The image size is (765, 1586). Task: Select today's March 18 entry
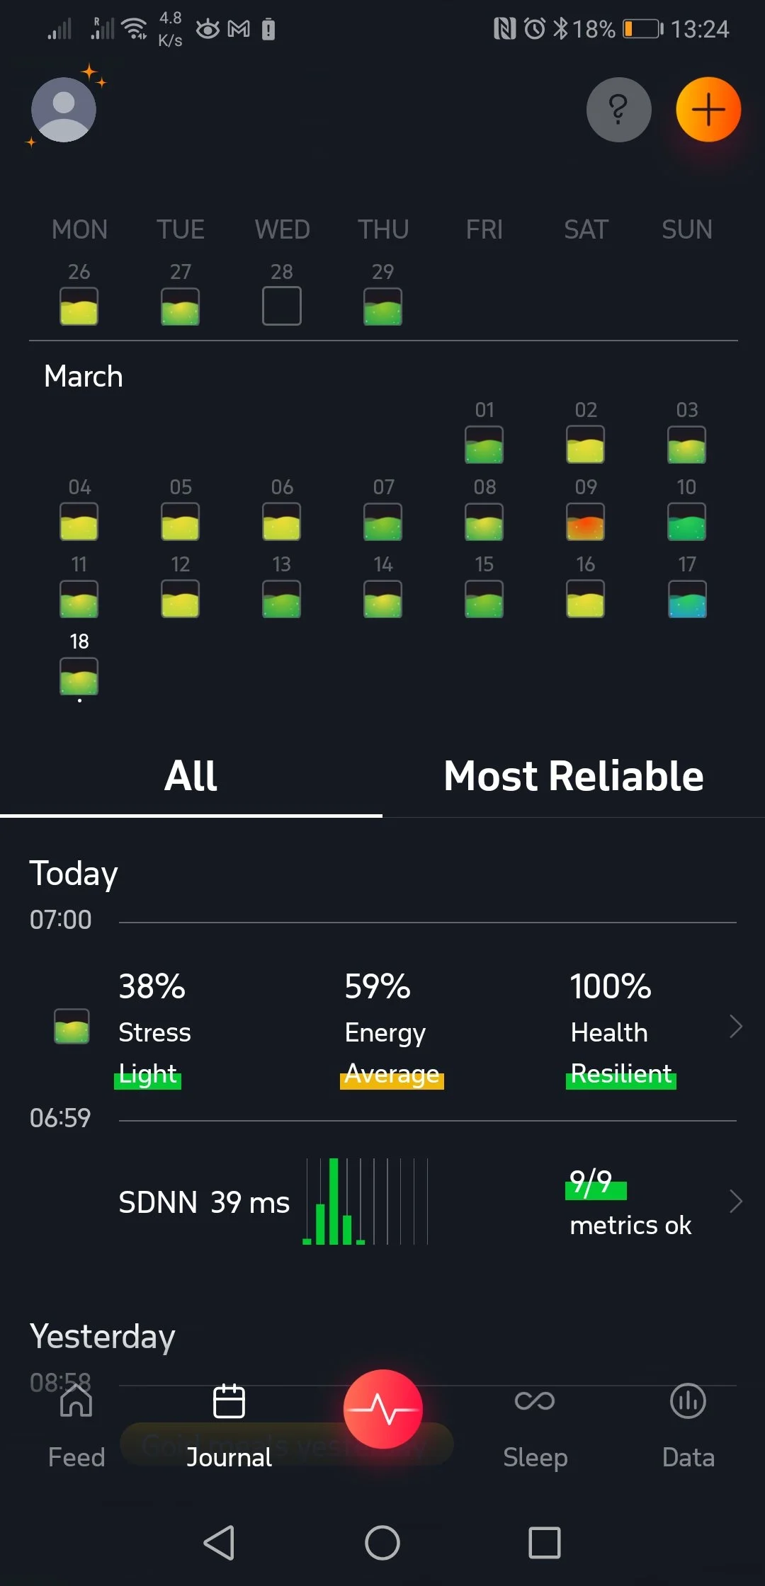pos(79,676)
